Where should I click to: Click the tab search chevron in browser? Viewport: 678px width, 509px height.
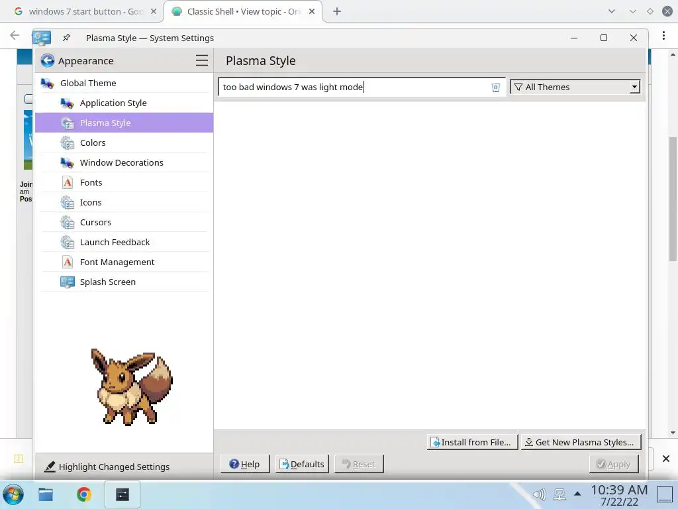[611, 11]
